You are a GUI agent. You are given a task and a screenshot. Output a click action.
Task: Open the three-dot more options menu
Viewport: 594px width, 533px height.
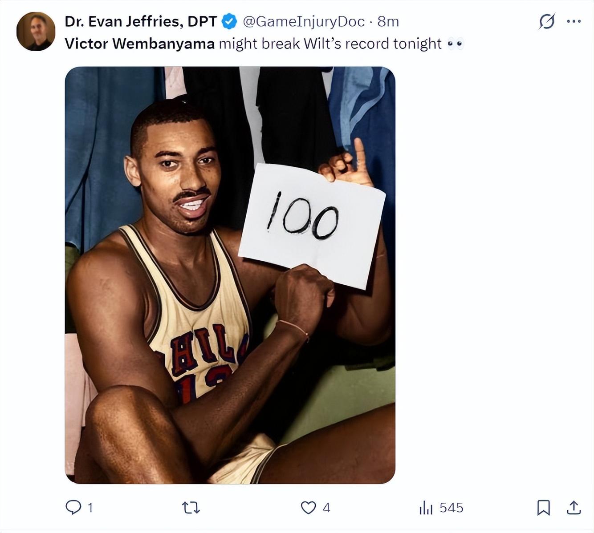point(574,21)
